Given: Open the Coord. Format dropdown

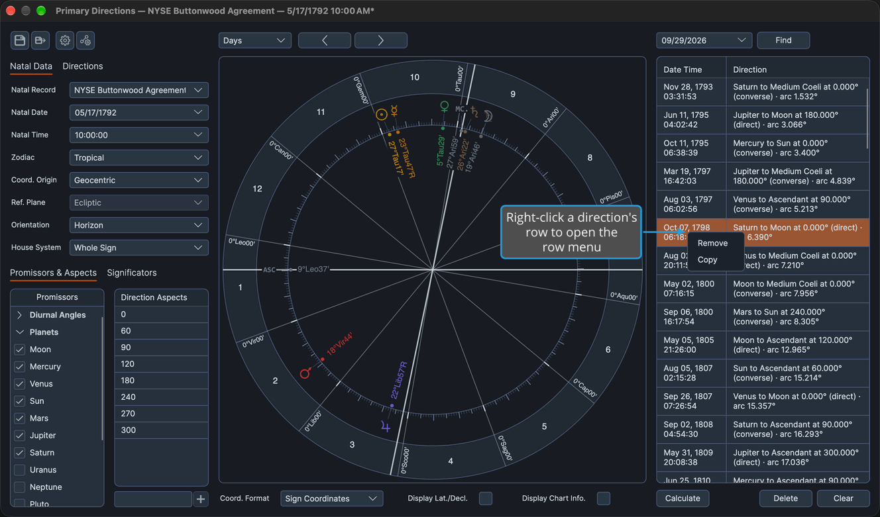Looking at the screenshot, I should tap(332, 498).
